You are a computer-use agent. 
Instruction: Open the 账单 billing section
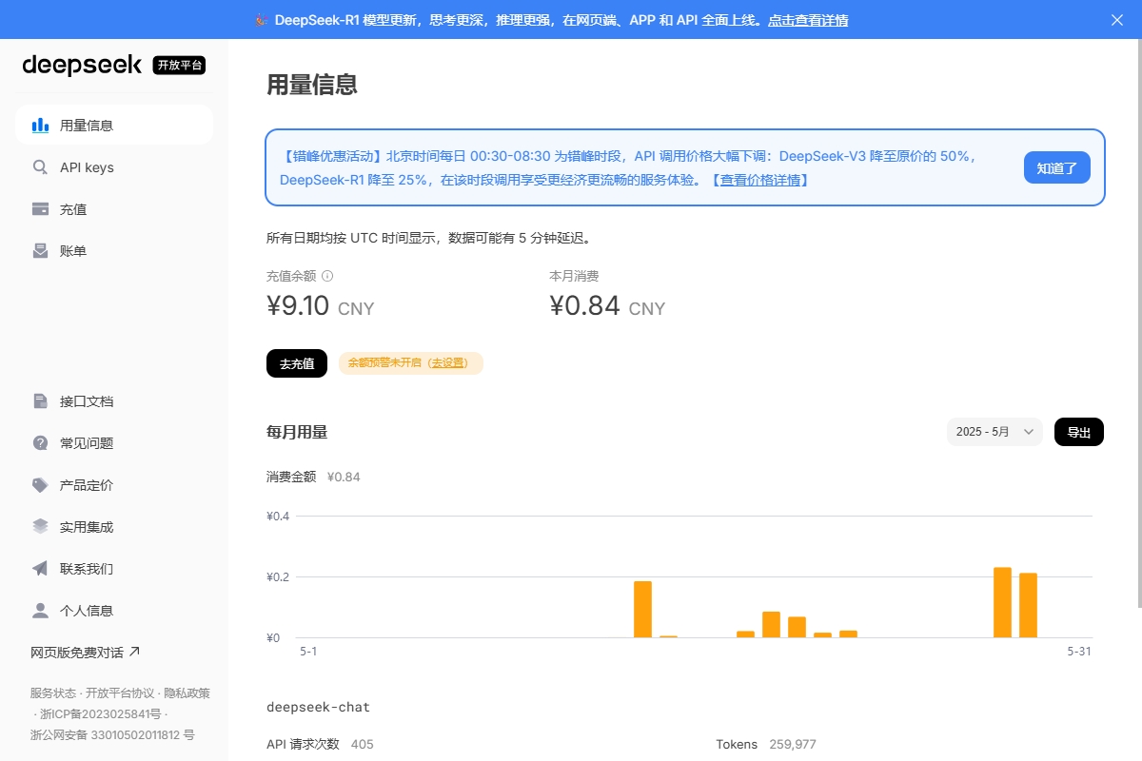coord(40,250)
